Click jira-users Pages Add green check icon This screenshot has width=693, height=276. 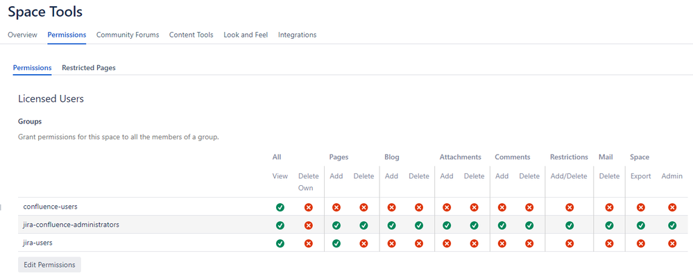pos(336,243)
